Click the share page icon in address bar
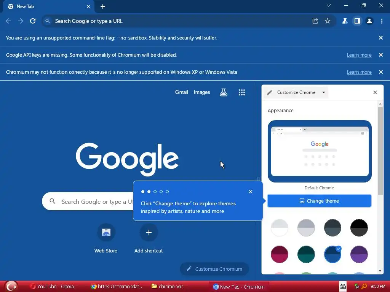 315,21
